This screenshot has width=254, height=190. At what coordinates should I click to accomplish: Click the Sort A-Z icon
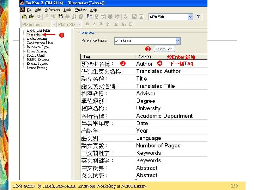coord(74,17)
